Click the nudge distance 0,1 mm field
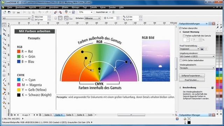Viewport: 224px width, 126px height. (111, 18)
